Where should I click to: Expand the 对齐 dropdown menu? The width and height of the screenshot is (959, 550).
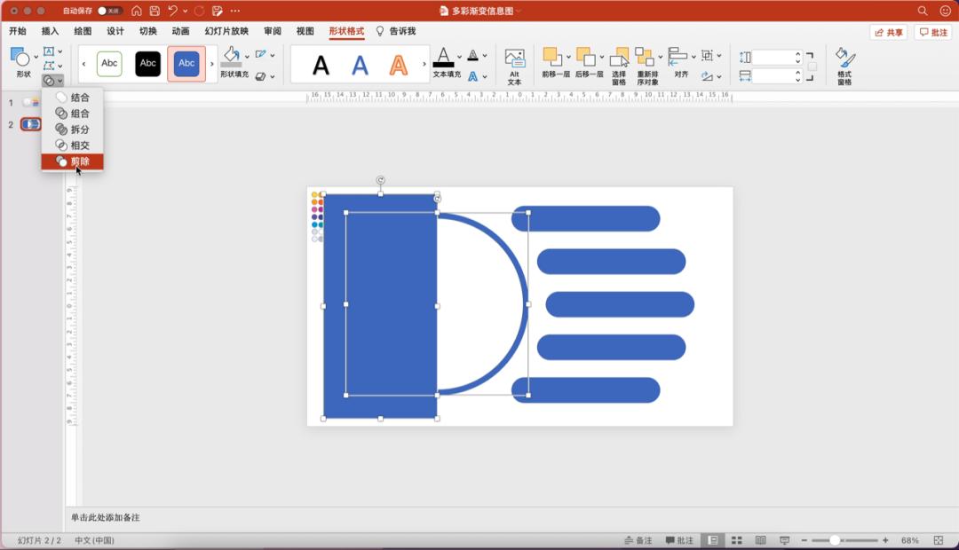693,57
